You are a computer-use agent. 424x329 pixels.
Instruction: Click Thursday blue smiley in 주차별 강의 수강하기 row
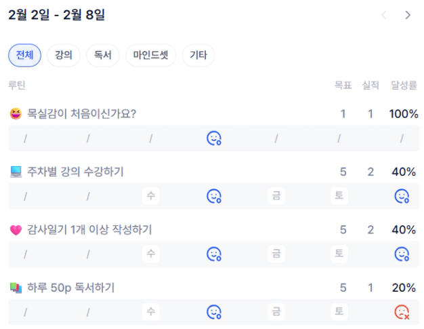(214, 196)
